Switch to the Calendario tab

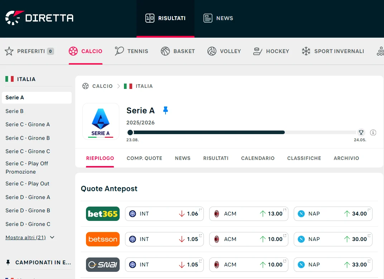click(258, 158)
